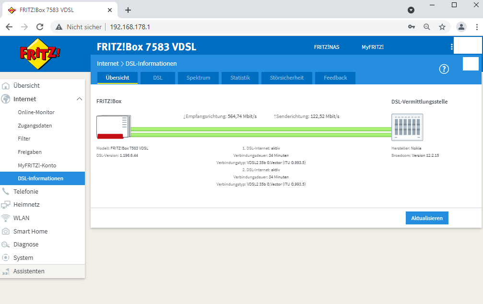The height and width of the screenshot is (304, 483).
Task: Switch to the Übersicht tab
Action: (x=118, y=78)
